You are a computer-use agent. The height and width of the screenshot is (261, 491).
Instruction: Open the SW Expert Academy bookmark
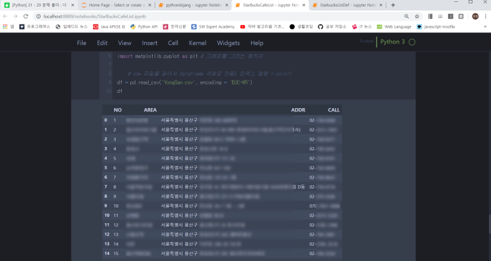coord(213,27)
